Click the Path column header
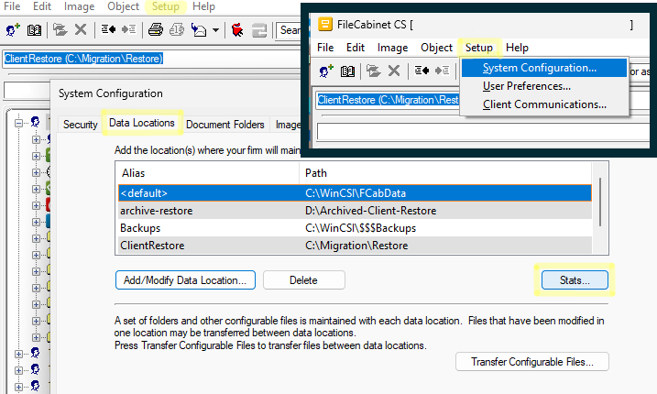 (x=445, y=173)
